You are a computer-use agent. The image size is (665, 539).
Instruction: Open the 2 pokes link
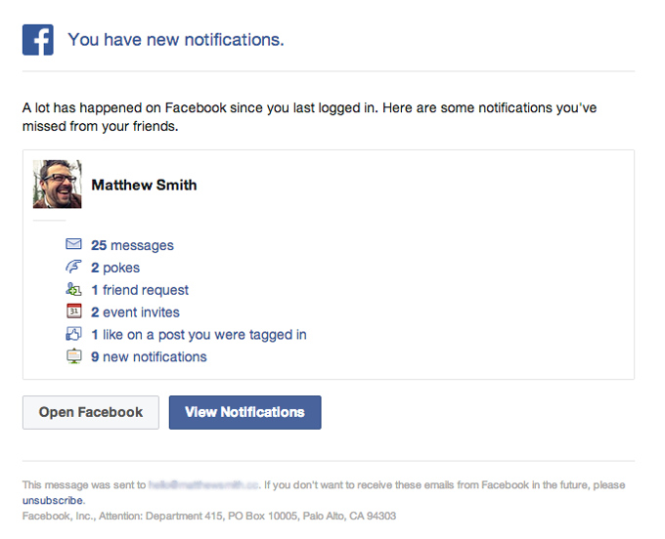point(115,268)
